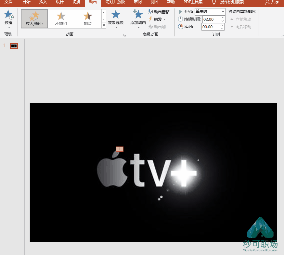Open the Add Animation dropdown arrow
The width and height of the screenshot is (284, 255).
point(138,28)
